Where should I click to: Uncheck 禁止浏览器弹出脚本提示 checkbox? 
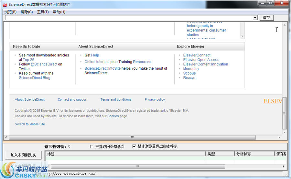tap(134, 146)
